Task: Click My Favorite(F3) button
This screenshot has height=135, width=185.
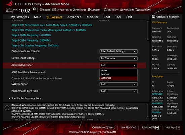Action: click(62, 10)
